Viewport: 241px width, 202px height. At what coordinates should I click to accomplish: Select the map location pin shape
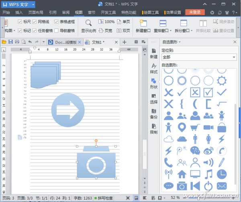[182, 127]
